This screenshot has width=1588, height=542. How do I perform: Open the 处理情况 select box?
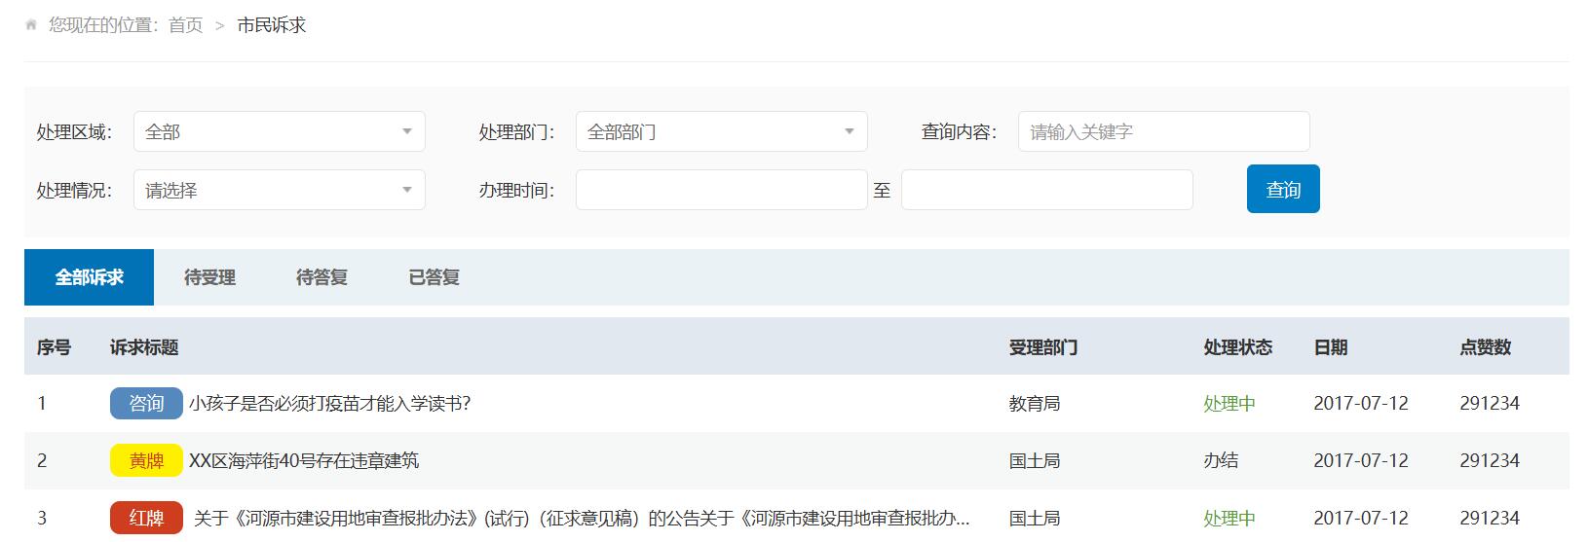coord(279,190)
